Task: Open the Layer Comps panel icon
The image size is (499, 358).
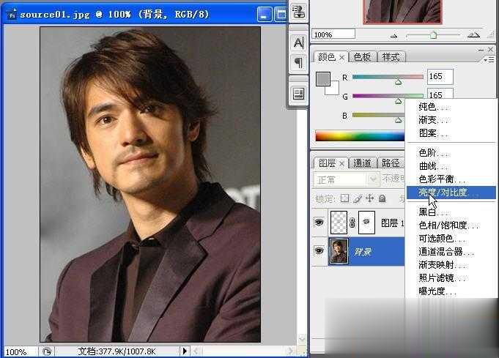Action: click(x=298, y=94)
